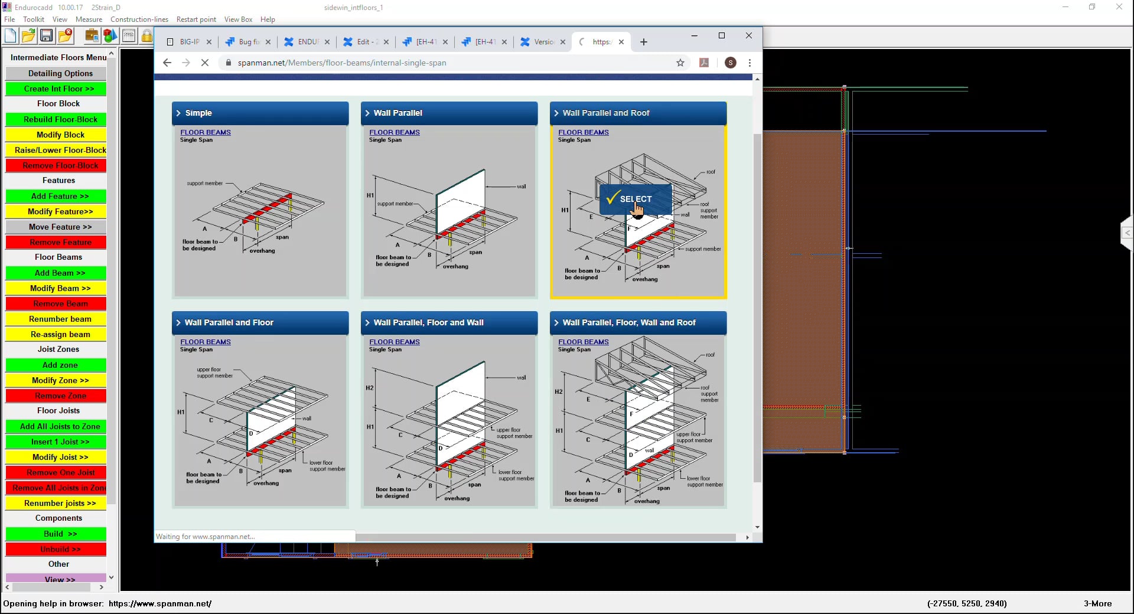
Task: Expand the Wall Parallel, Floor and Wall section
Action: [x=428, y=322]
